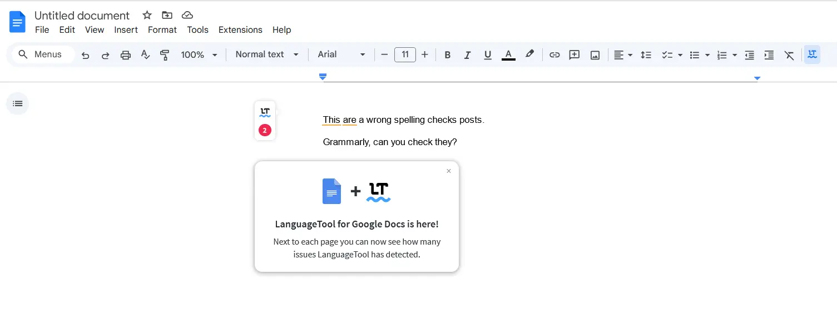Click the right indent ruler marker
This screenshot has width=837, height=318.
point(757,78)
